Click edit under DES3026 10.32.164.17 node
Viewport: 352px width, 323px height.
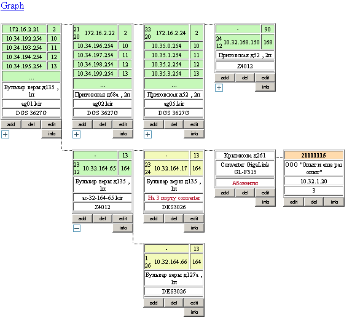click(x=194, y=218)
